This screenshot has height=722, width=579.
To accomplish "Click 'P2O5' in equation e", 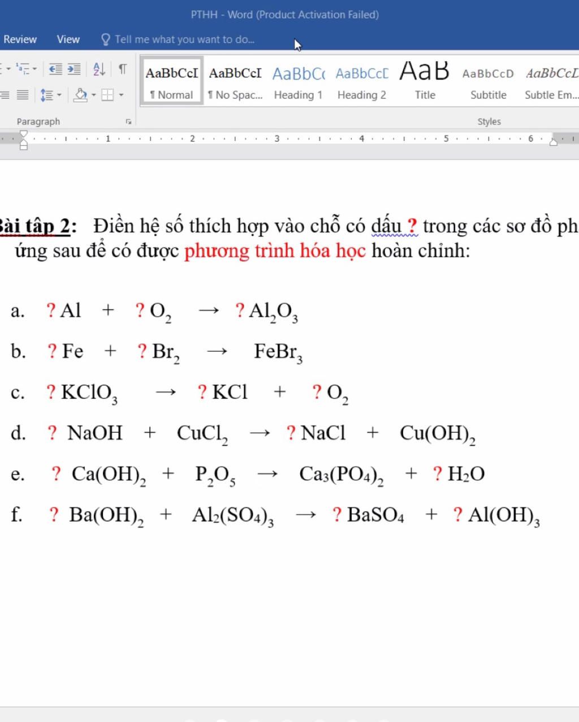I will click(x=215, y=475).
